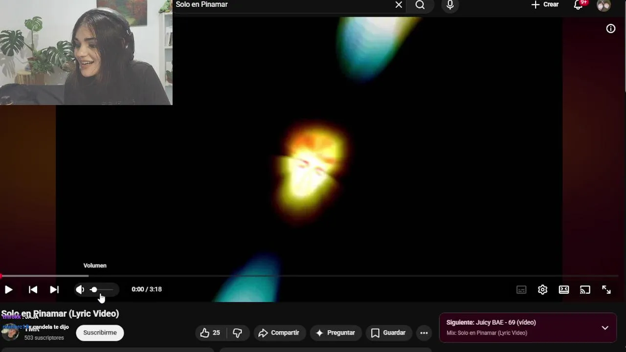Toggle subtitles button
The height and width of the screenshot is (352, 626).
coord(521,289)
